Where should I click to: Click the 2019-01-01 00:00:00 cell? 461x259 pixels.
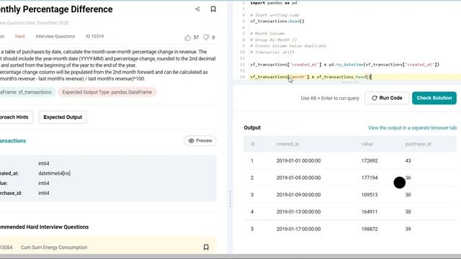[298, 160]
